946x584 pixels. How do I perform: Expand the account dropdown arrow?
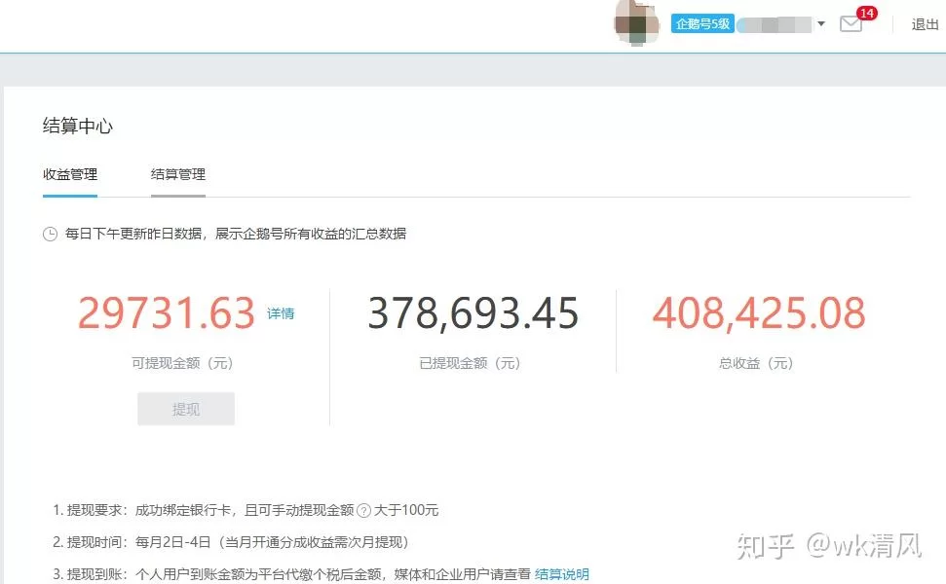(821, 24)
